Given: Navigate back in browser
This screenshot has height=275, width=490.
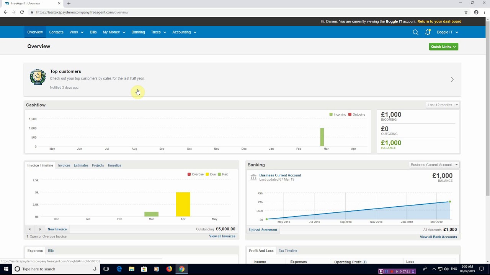Looking at the screenshot, I should 5,12.
